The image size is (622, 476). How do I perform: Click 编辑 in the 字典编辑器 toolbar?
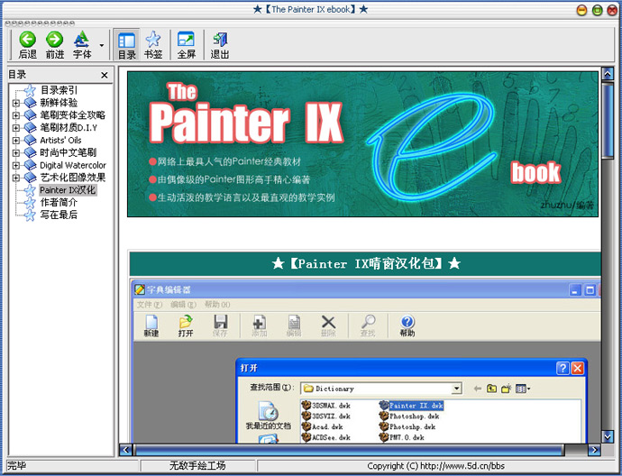[x=294, y=326]
